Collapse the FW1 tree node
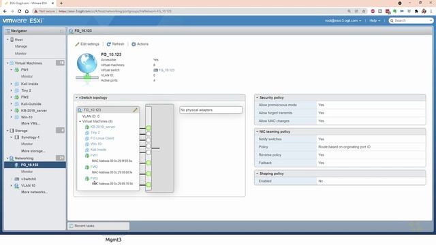The width and height of the screenshot is (436, 245). coord(12,69)
